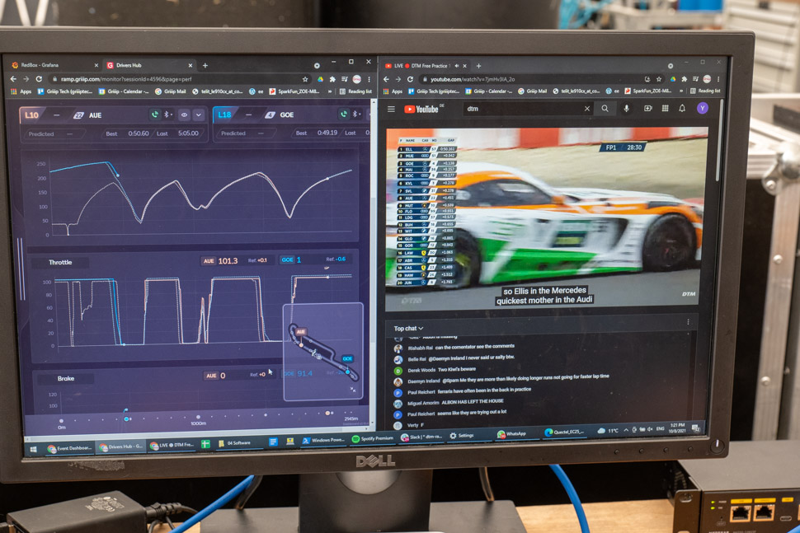Click the YouTube search magnifier button
The height and width of the screenshot is (533, 800).
click(x=605, y=109)
